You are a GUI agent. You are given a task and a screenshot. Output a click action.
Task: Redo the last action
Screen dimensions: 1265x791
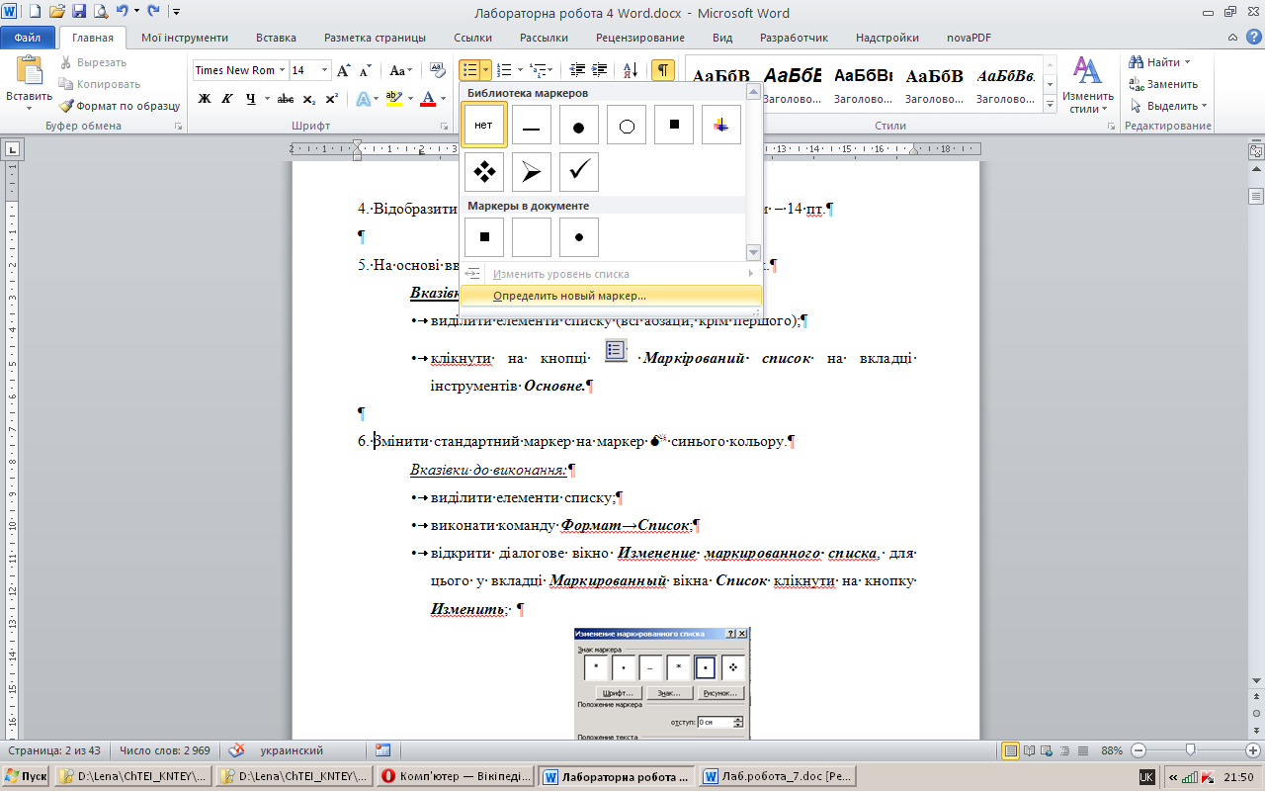(x=152, y=13)
